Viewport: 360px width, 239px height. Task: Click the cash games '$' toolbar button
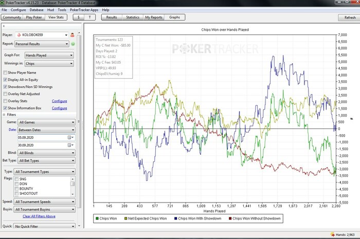(78, 17)
